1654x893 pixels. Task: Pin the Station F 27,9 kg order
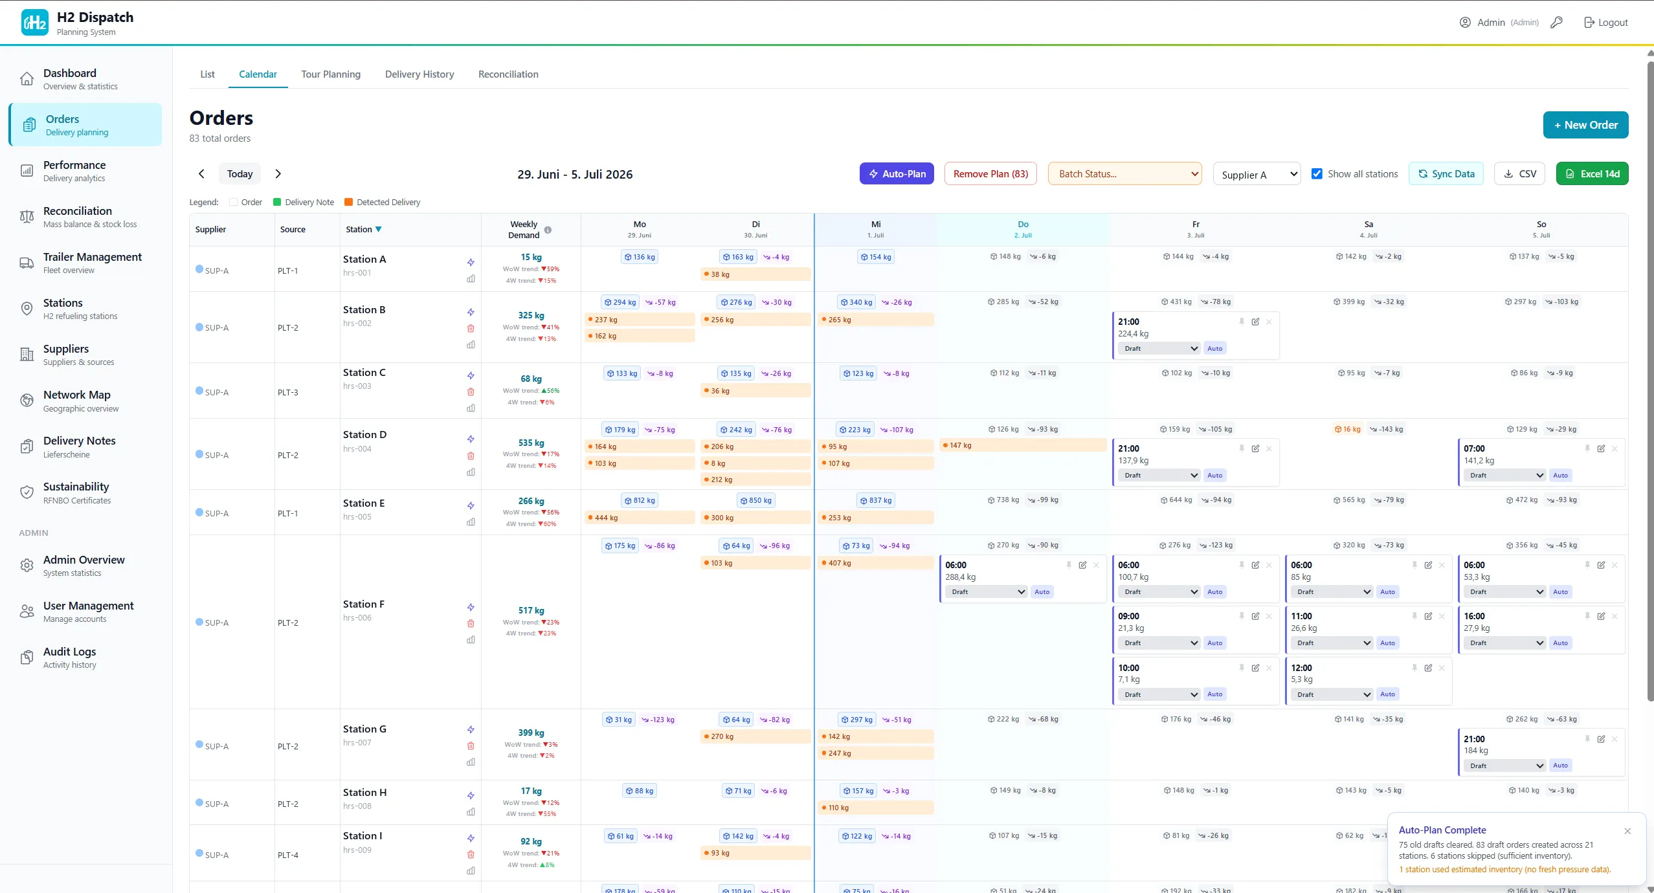point(1587,616)
